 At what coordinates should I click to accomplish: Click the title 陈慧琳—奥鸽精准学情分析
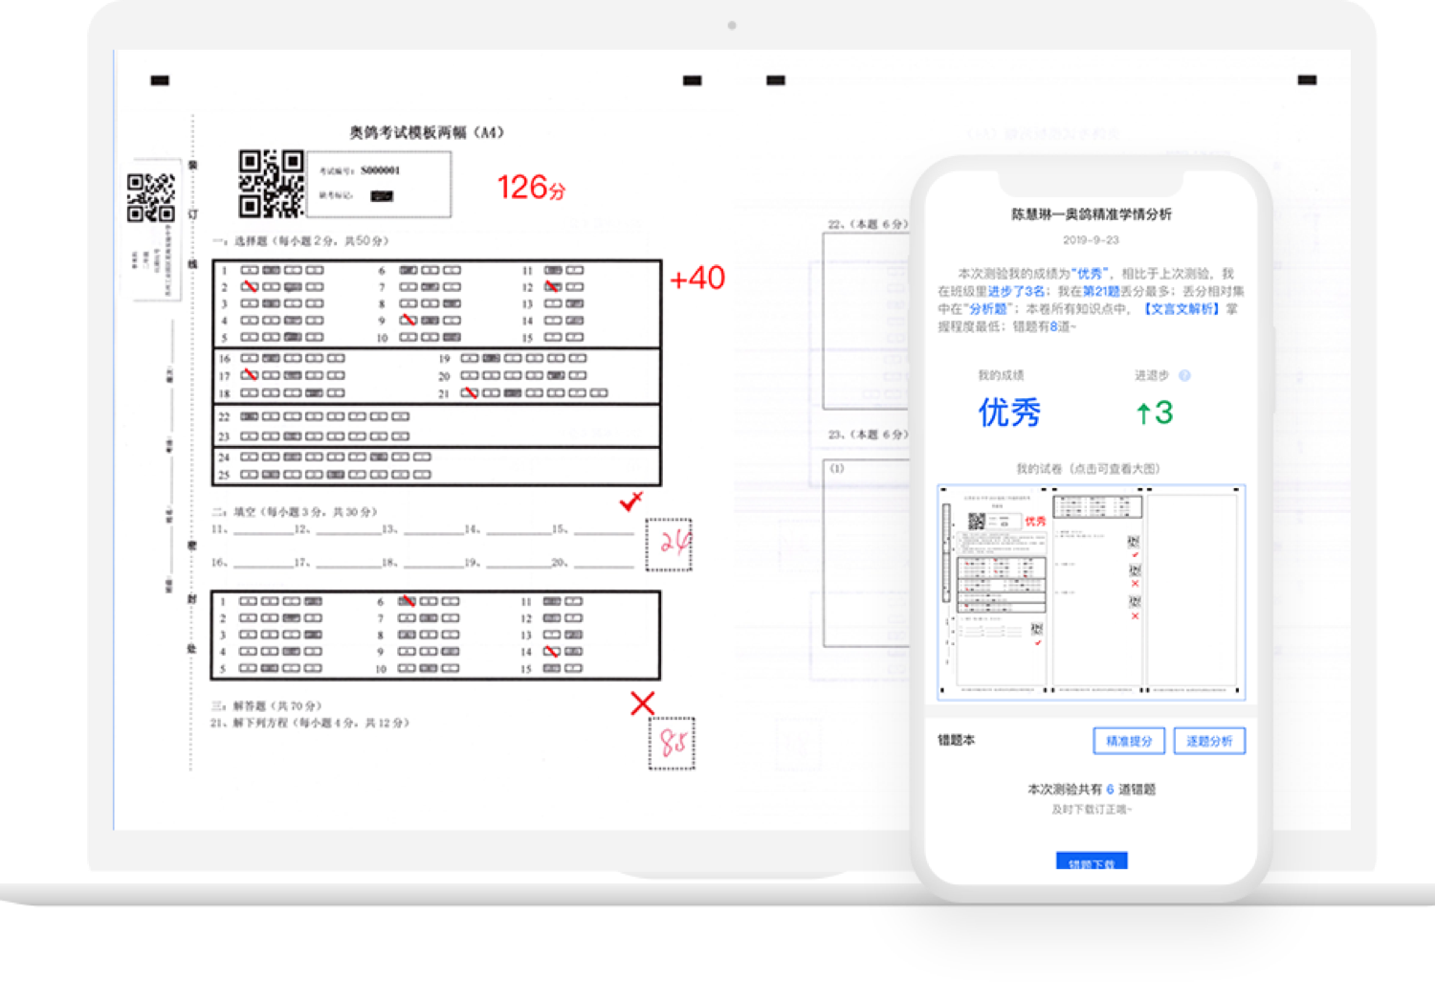1092,214
